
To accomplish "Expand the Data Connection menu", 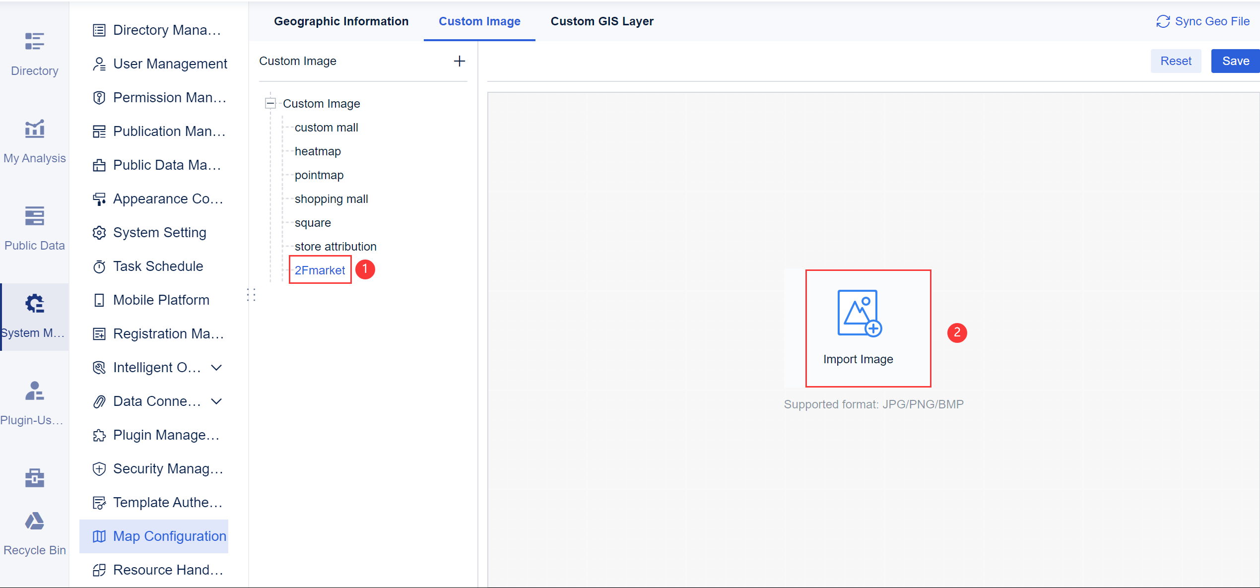I will click(216, 401).
